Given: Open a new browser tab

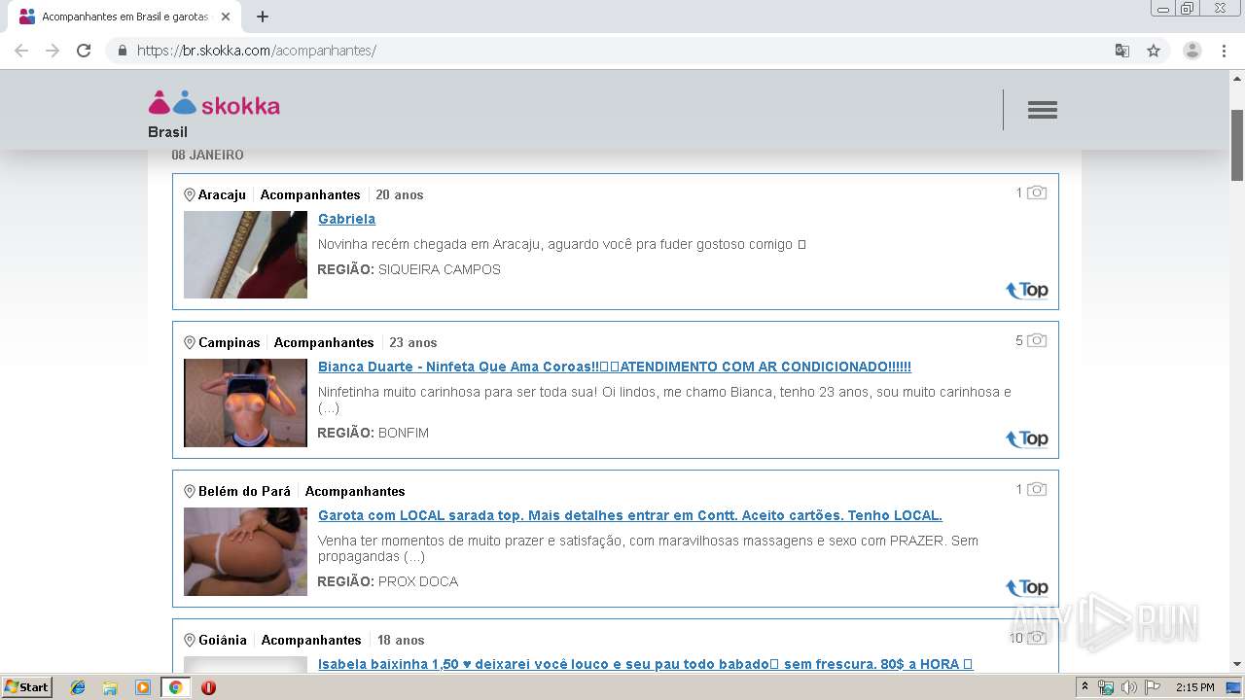Looking at the screenshot, I should point(263,17).
